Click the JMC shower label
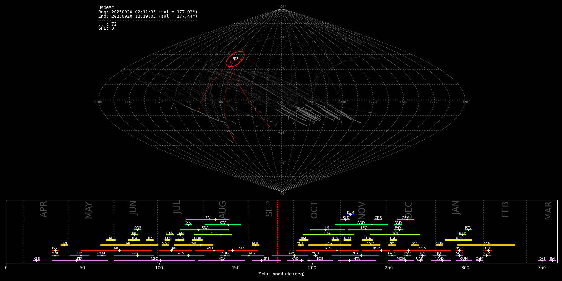562x281 pixels. [x=116, y=249]
